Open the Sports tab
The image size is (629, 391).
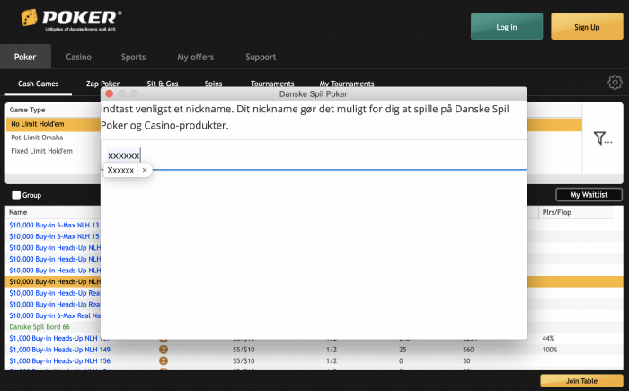[134, 57]
